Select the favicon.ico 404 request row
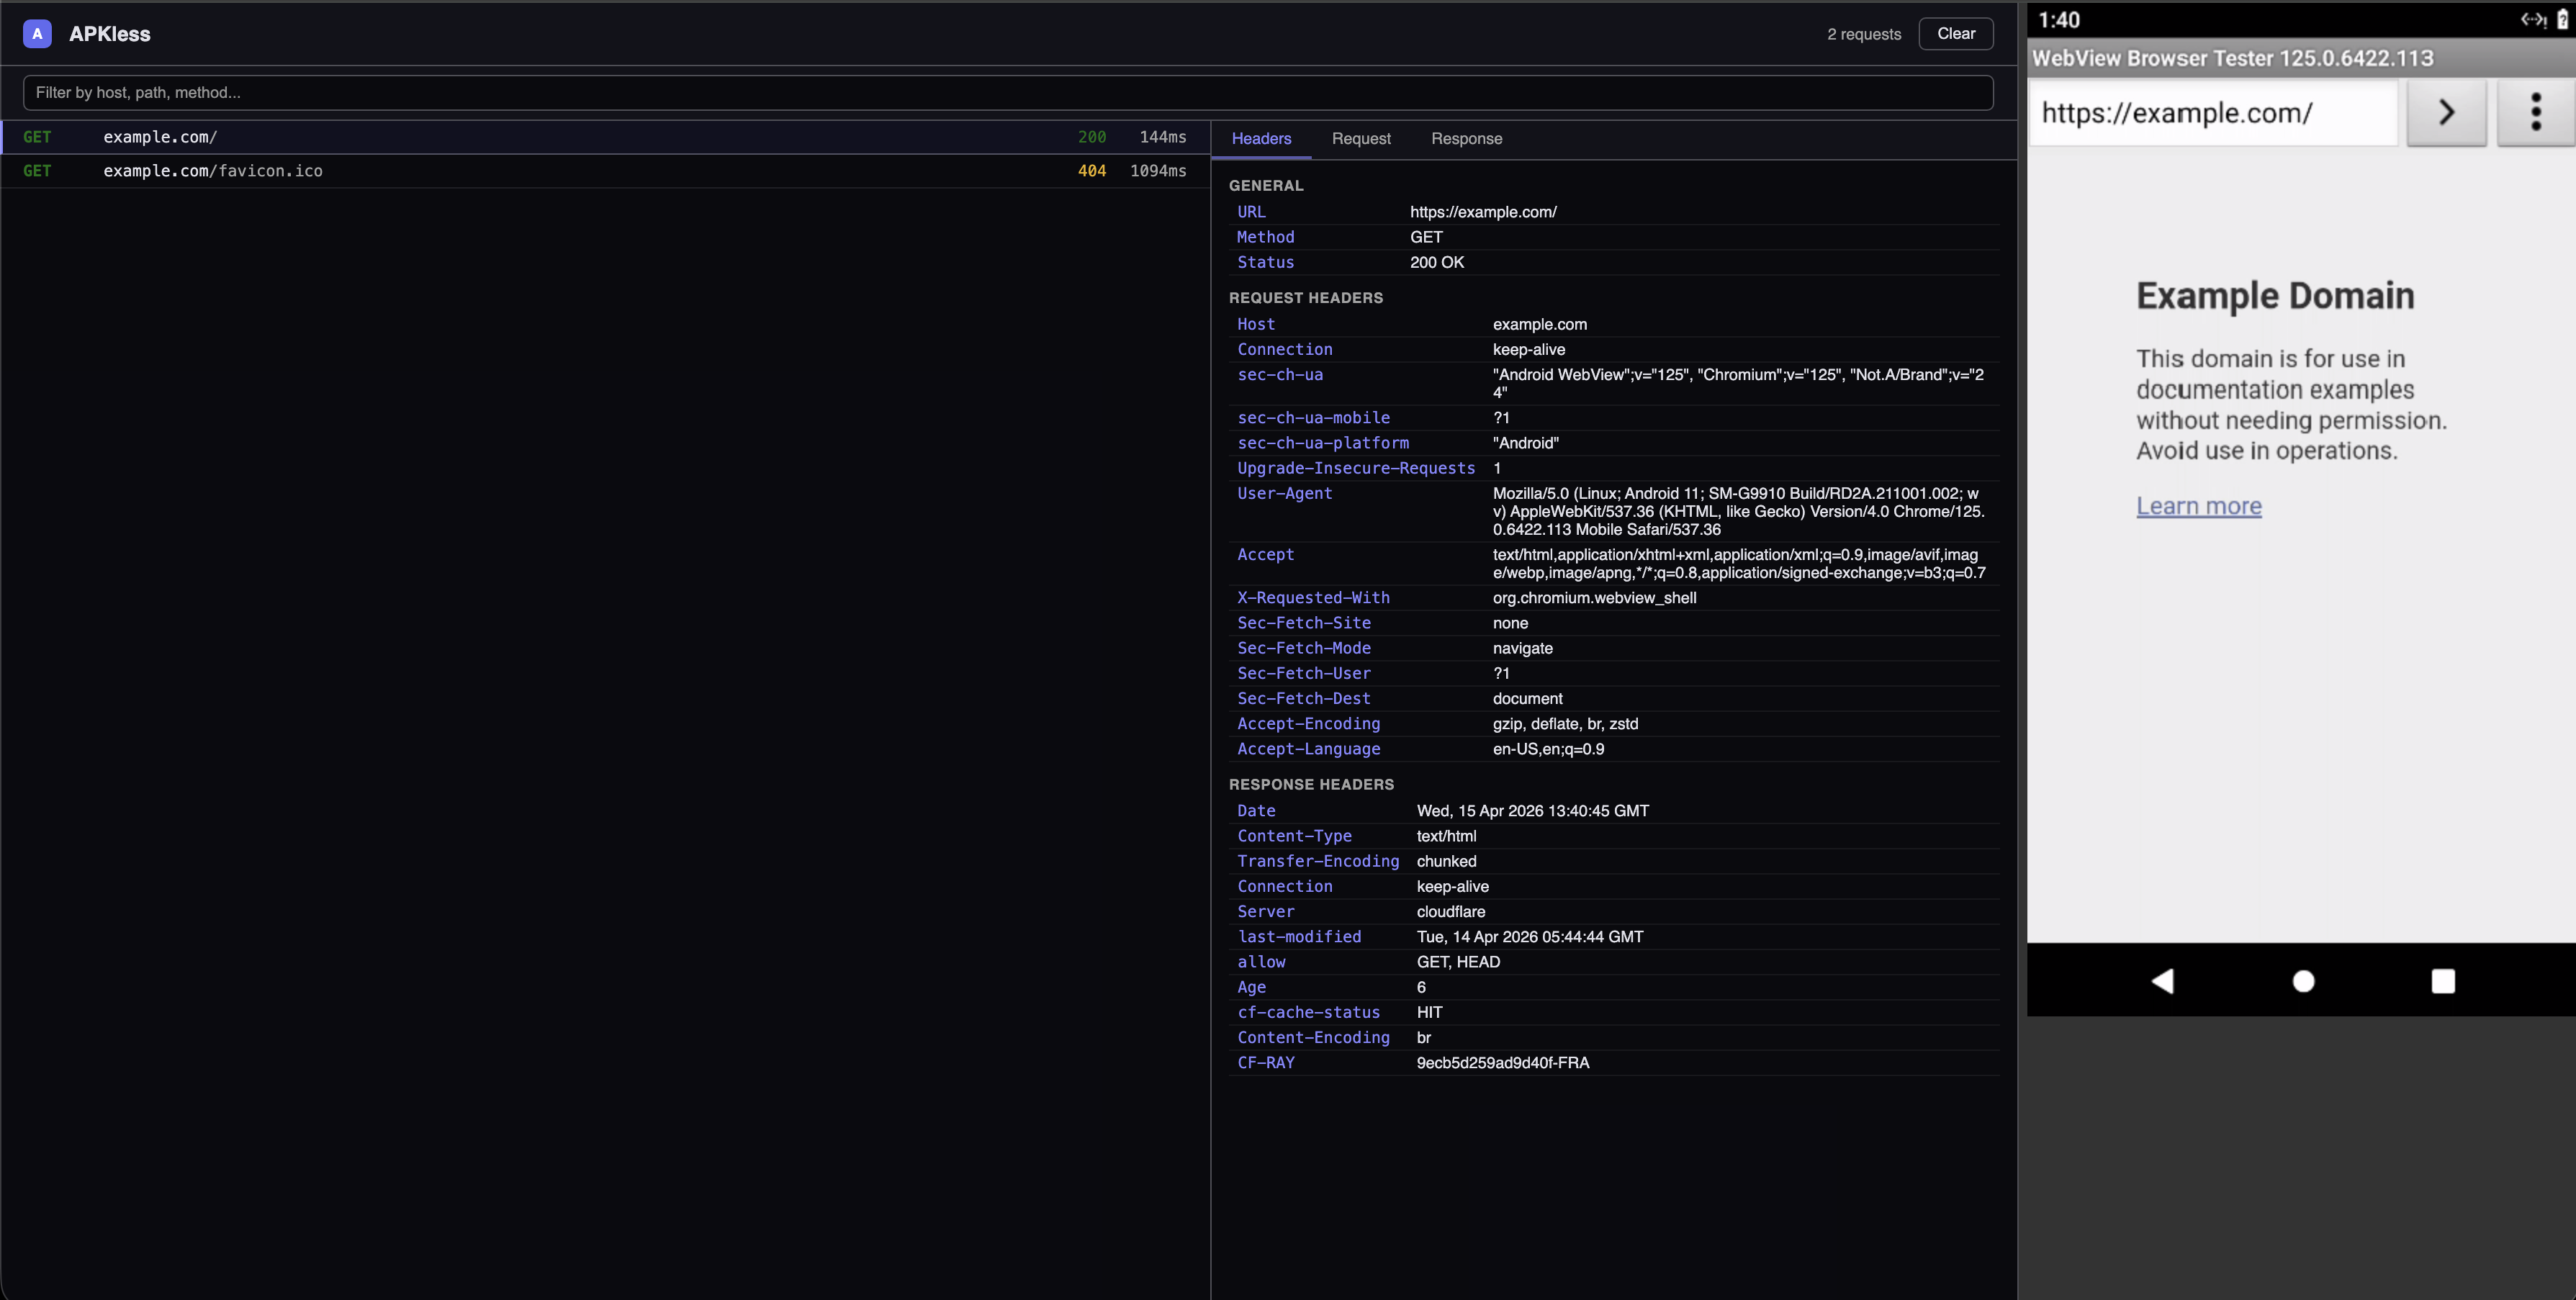Image resolution: width=2576 pixels, height=1300 pixels. [604, 171]
